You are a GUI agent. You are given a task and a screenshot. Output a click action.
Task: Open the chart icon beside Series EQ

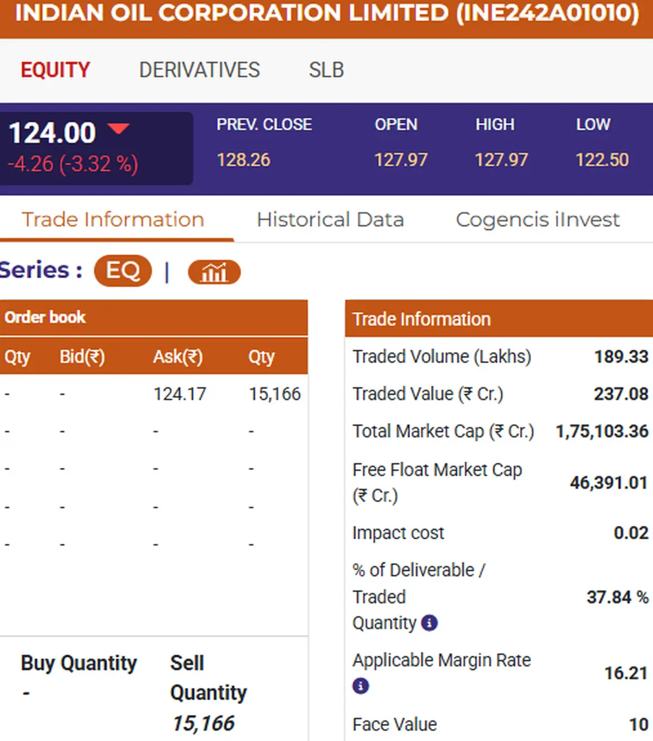(x=214, y=272)
